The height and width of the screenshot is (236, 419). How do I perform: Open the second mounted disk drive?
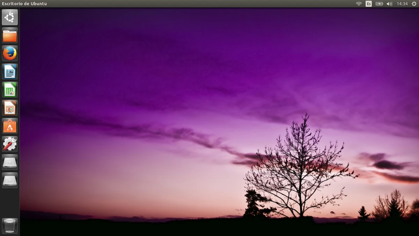coord(10,180)
